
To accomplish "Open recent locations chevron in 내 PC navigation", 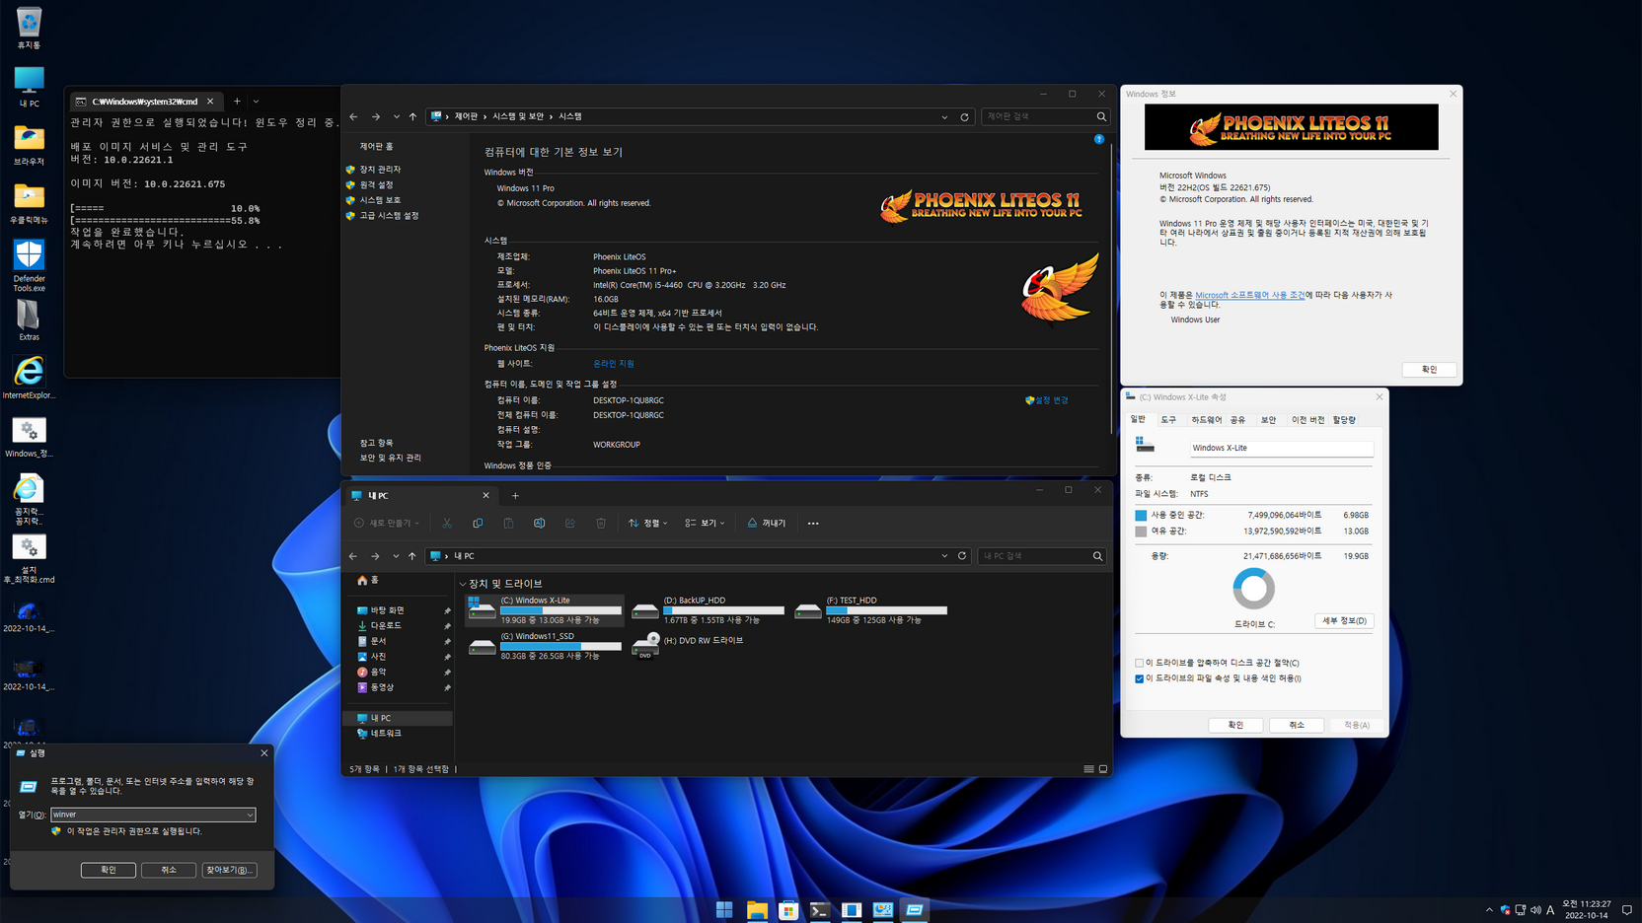I will coord(396,556).
